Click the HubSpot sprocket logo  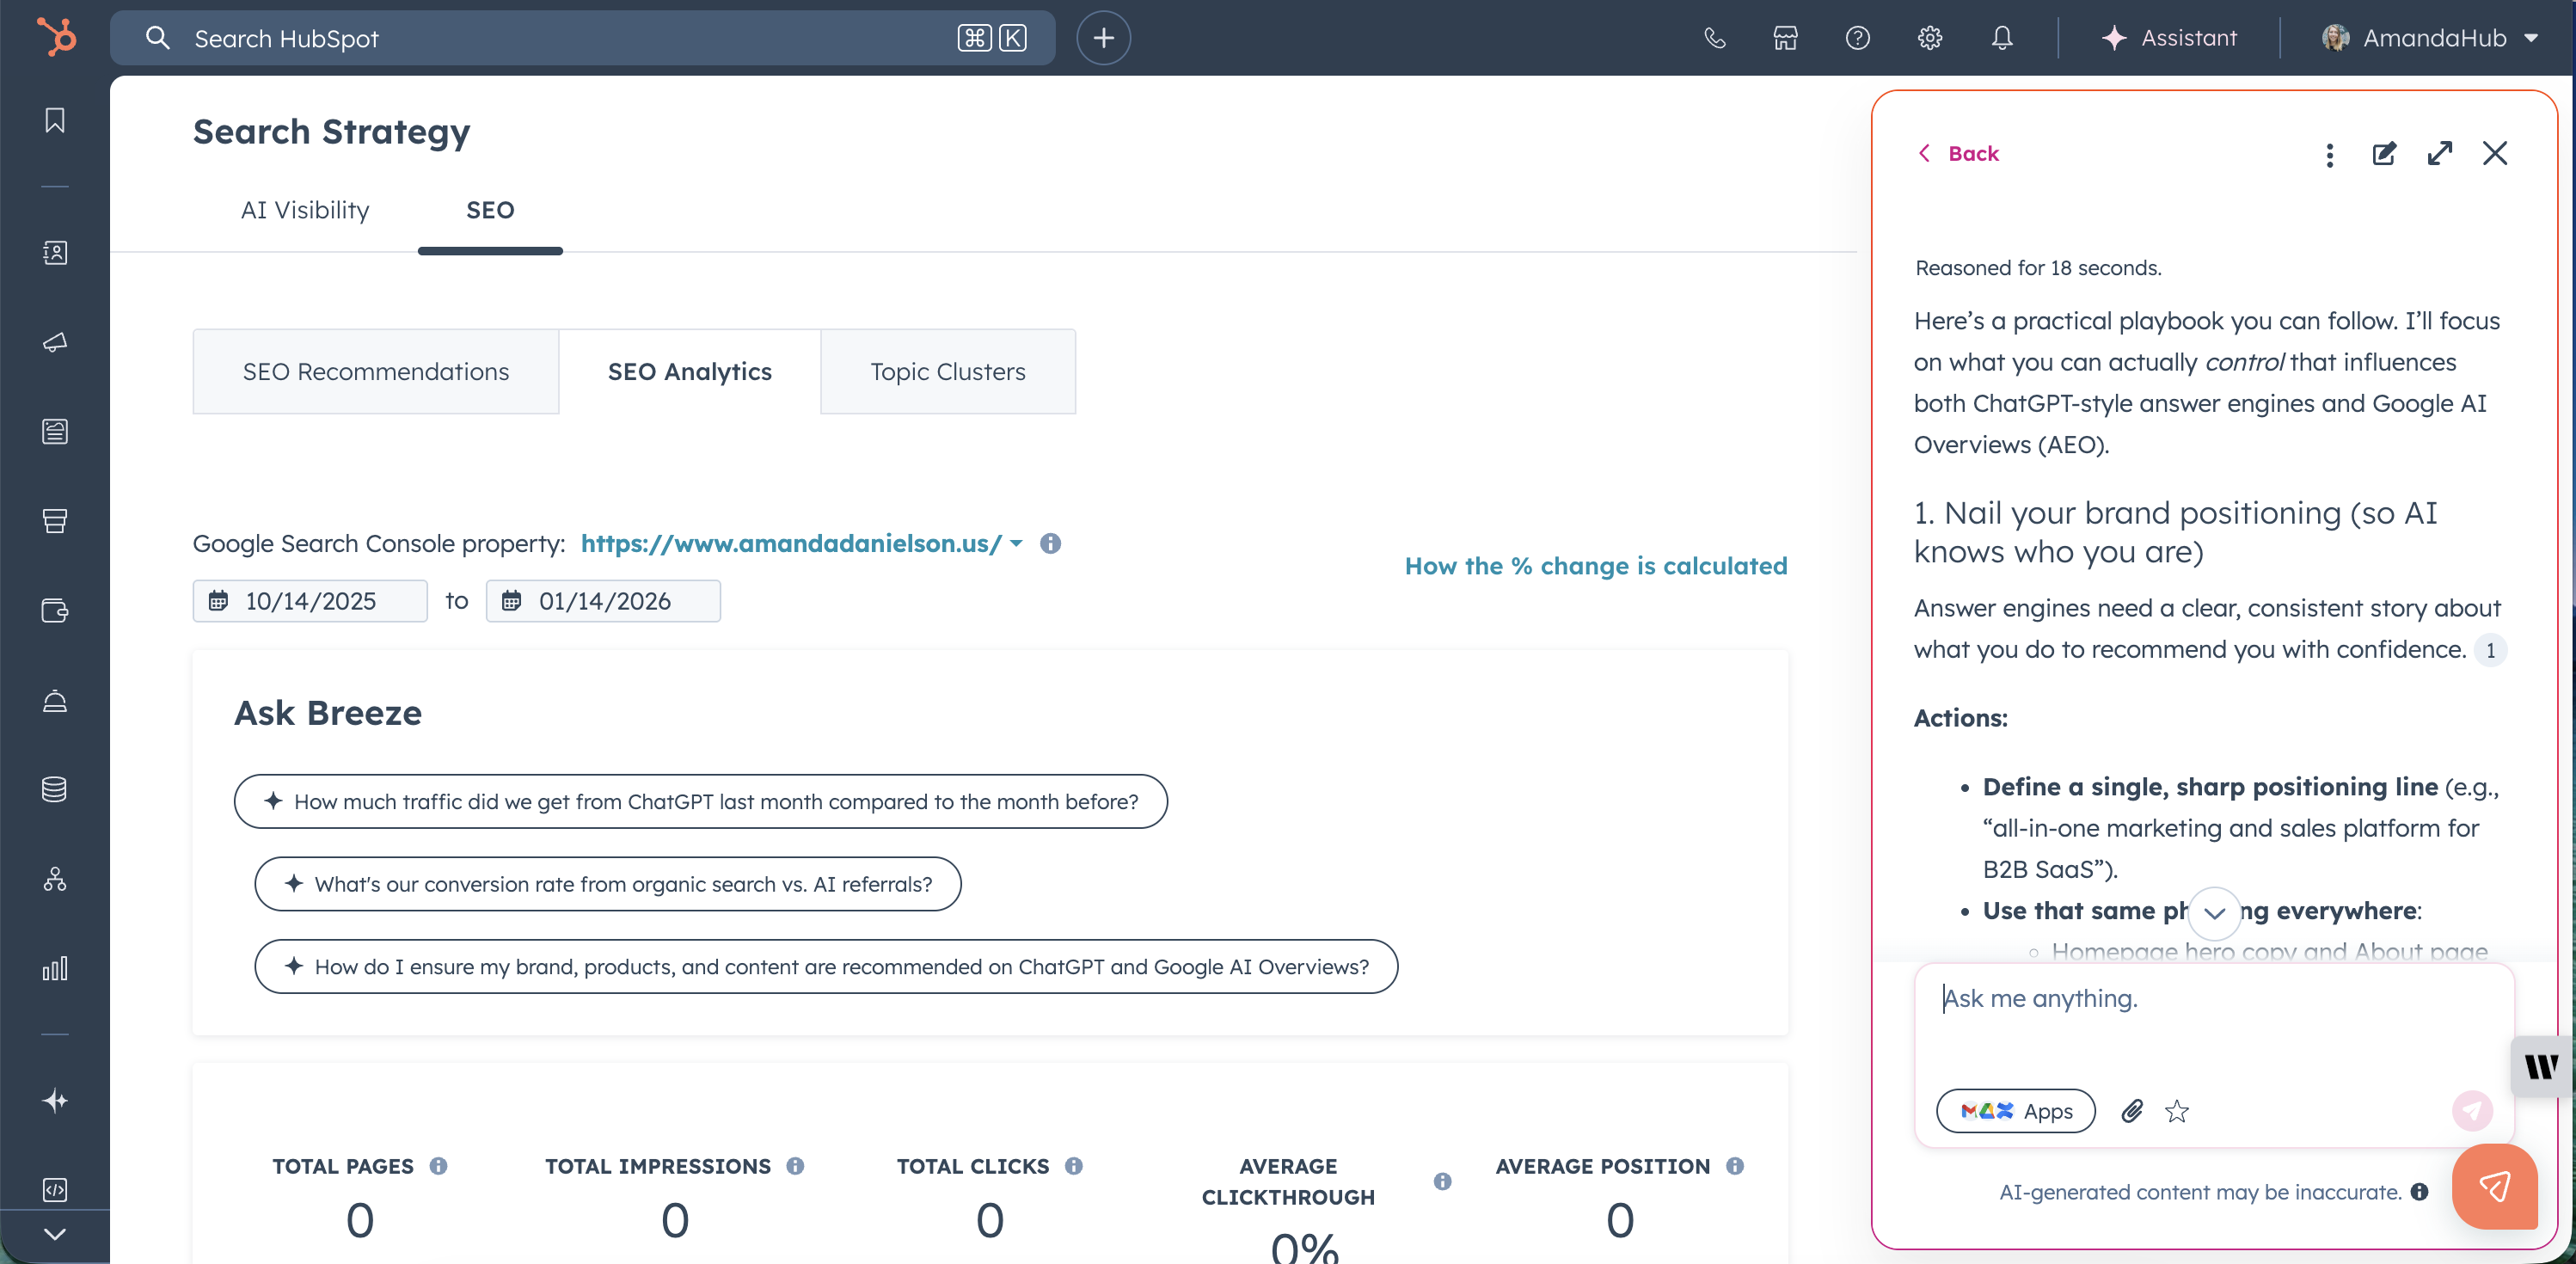56,38
